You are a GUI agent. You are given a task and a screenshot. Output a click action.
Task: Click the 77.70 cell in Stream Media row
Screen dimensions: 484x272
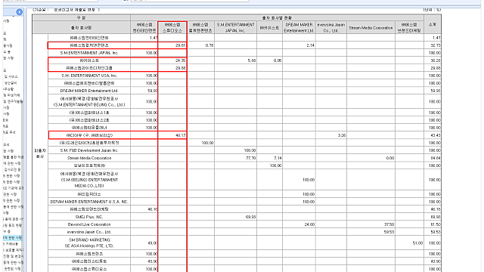(235, 158)
